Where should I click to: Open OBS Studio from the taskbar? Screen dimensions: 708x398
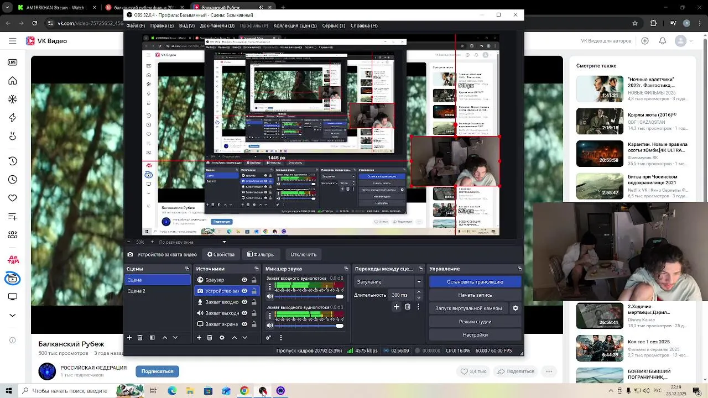262,391
